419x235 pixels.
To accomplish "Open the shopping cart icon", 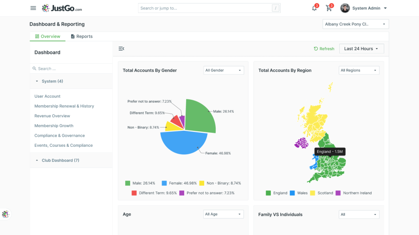I will (329, 8).
